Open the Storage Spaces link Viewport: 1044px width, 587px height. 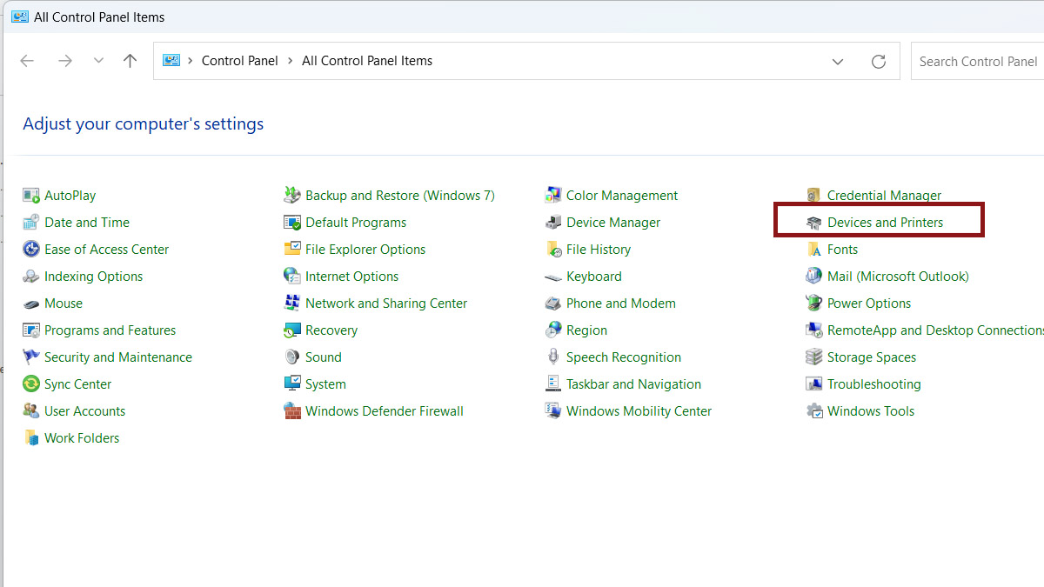coord(872,357)
